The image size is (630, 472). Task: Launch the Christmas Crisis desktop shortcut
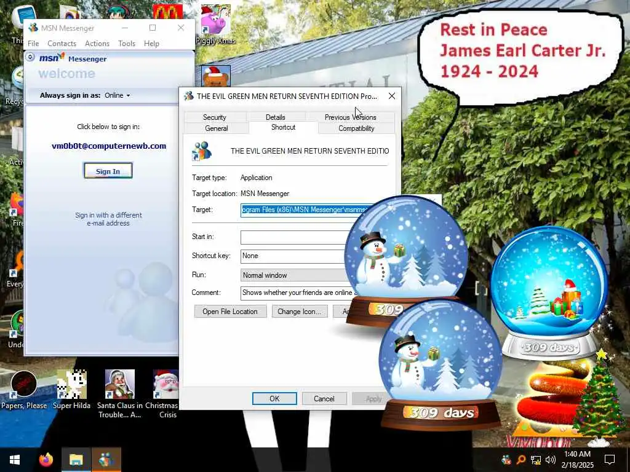[165, 394]
